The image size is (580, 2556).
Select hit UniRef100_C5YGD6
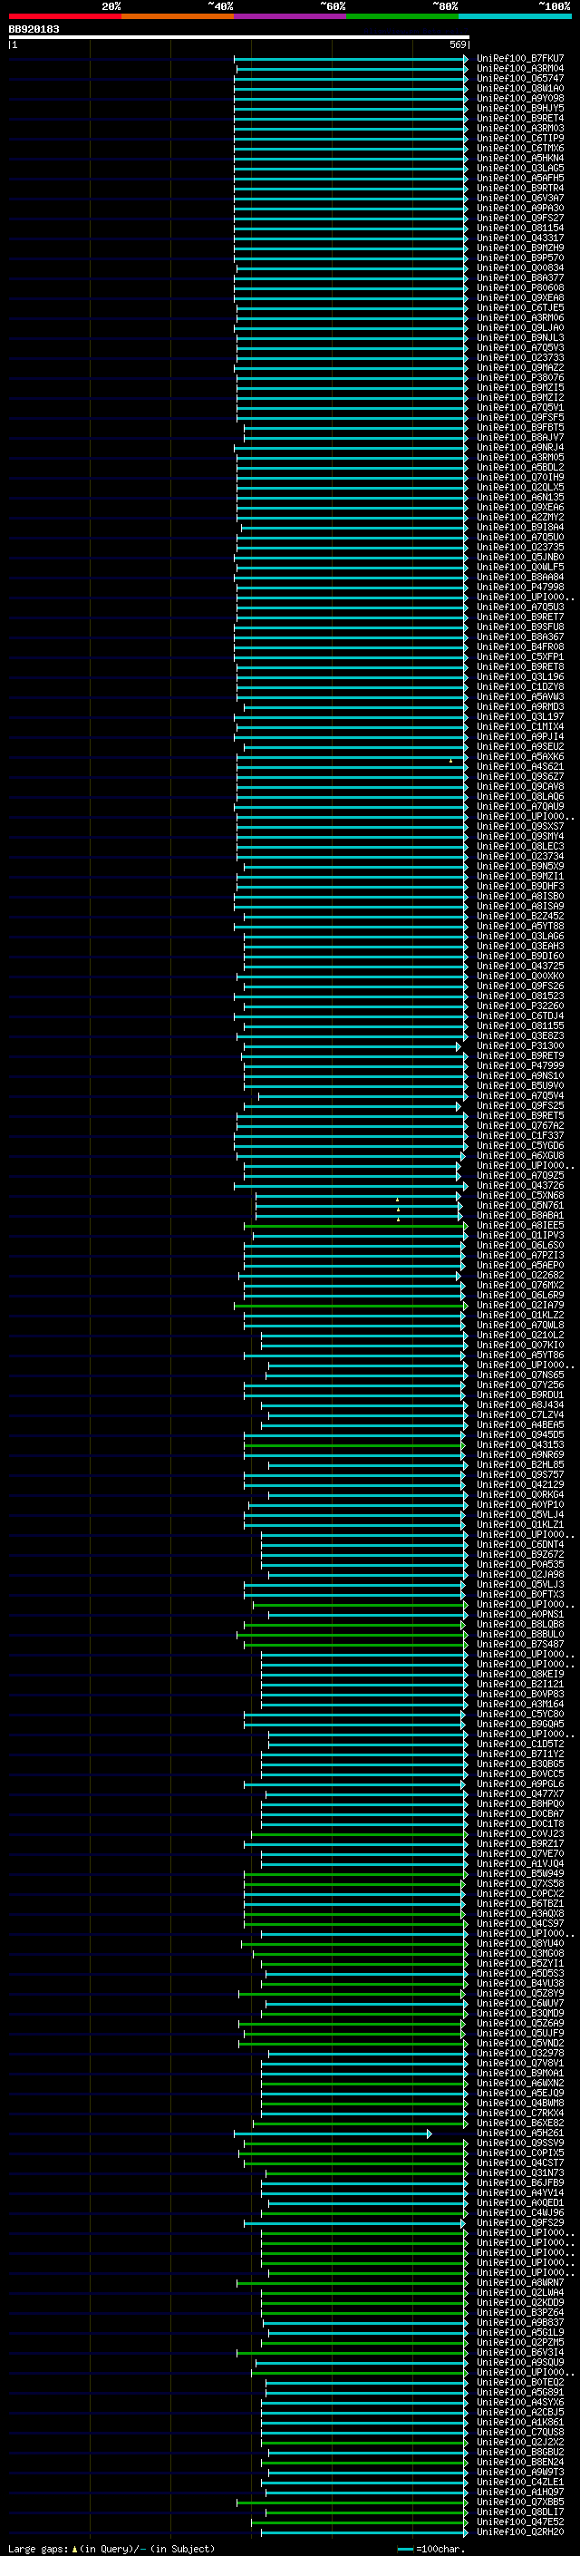click(x=519, y=1145)
